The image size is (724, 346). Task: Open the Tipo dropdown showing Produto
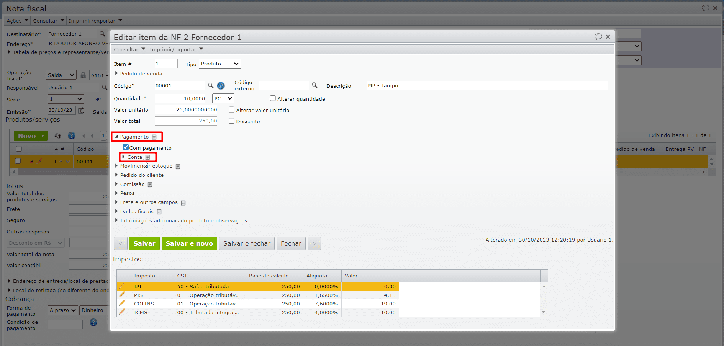click(220, 64)
